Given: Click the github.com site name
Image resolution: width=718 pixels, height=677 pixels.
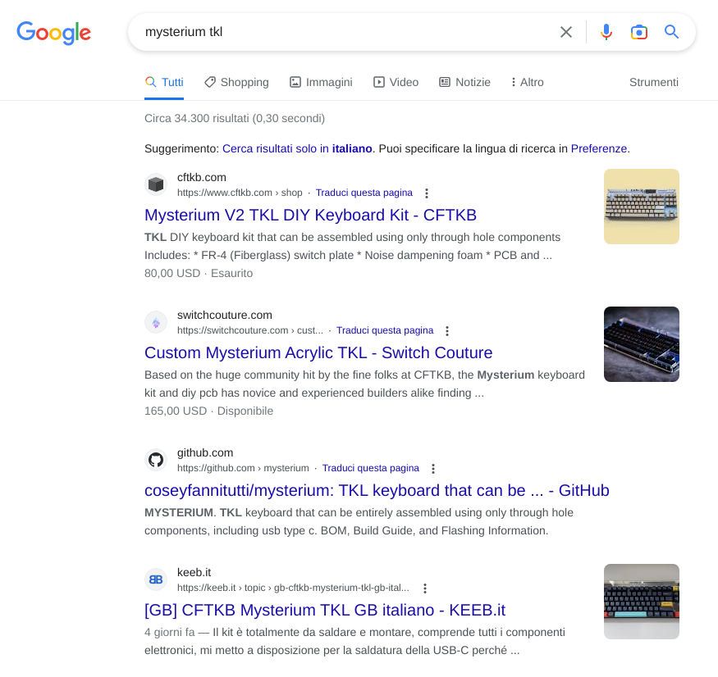Looking at the screenshot, I should (204, 453).
